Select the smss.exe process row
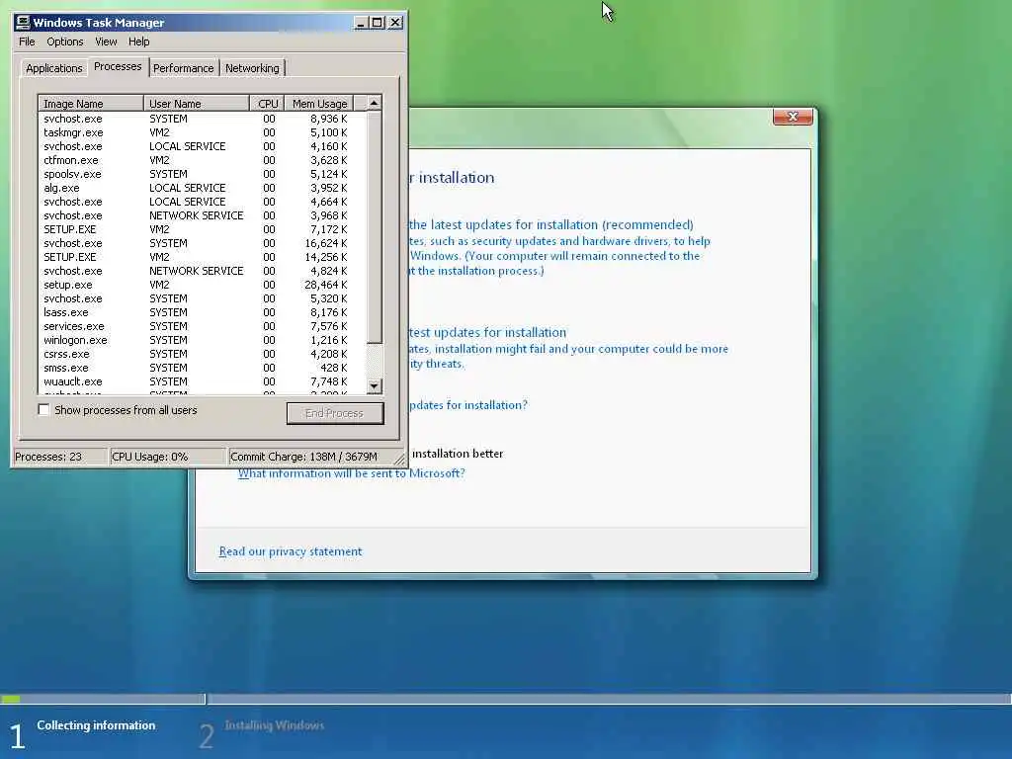 coord(202,368)
